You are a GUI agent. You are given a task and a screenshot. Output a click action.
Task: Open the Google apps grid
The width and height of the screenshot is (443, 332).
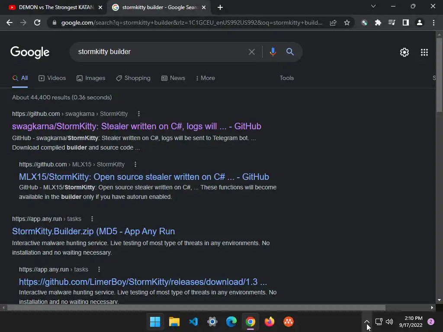pos(424,52)
